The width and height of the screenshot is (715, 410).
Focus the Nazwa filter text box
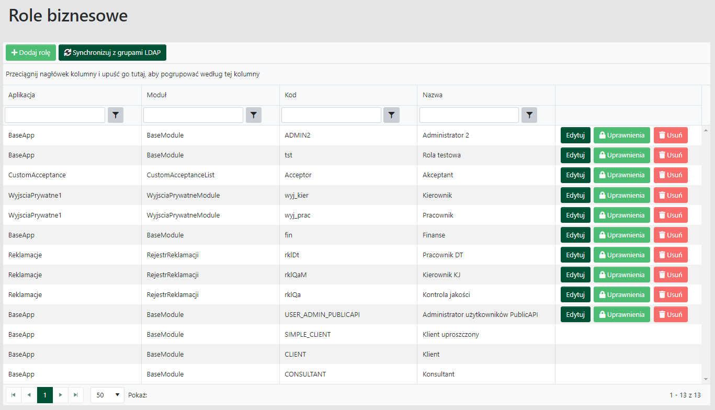[x=469, y=115]
